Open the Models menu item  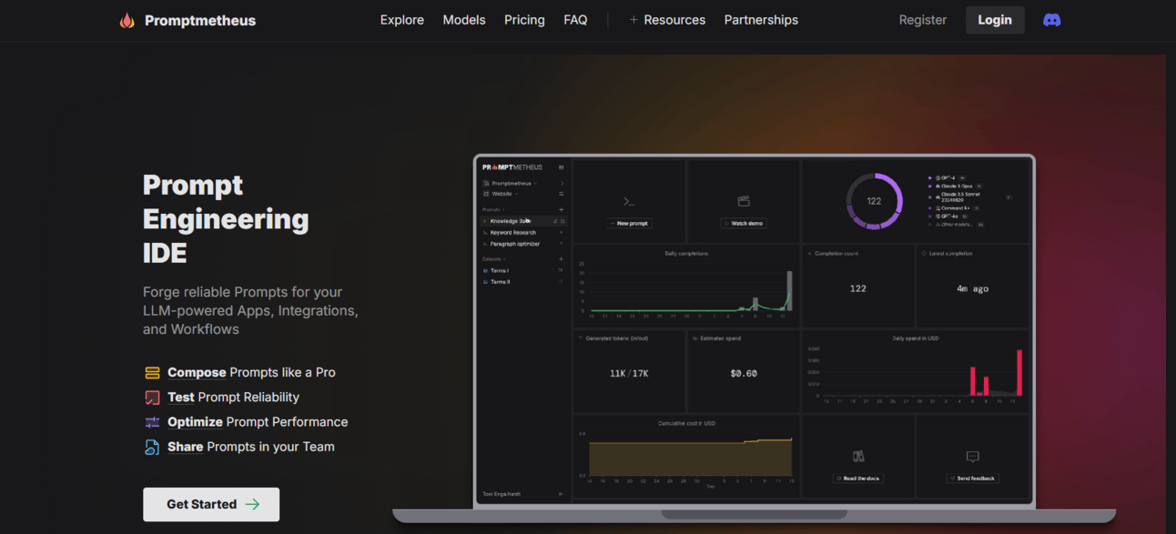(464, 20)
